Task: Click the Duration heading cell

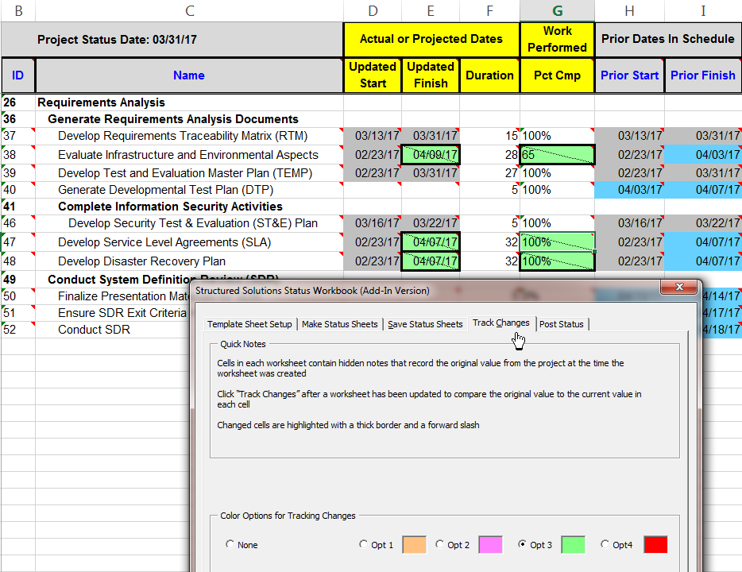Action: tap(490, 75)
